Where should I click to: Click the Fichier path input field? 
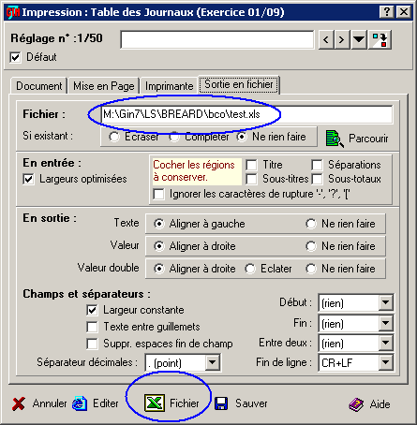click(x=246, y=114)
